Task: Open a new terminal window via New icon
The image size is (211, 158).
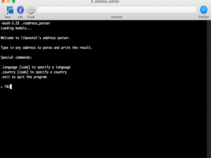Action: [x=10, y=10]
